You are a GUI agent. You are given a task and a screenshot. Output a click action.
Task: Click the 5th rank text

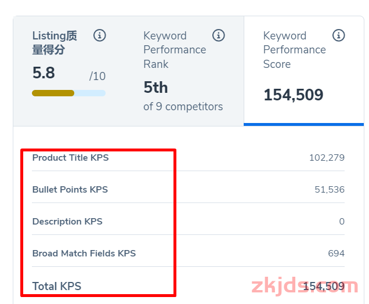click(155, 87)
